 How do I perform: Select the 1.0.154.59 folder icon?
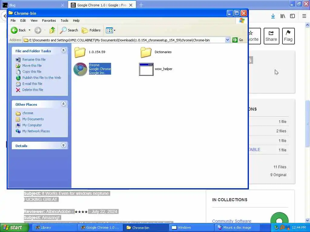pyautogui.click(x=80, y=52)
